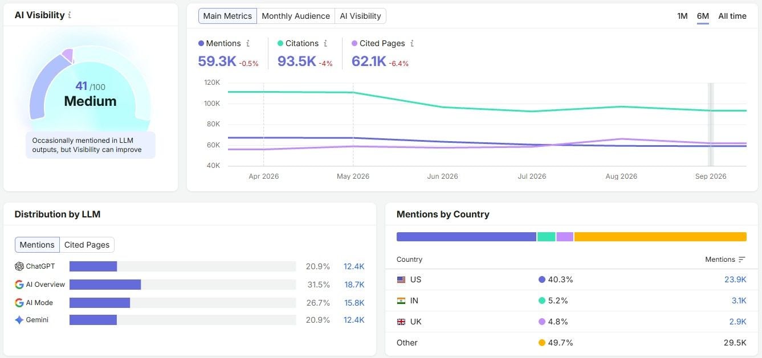This screenshot has height=358, width=762.
Task: Show info tooltip next to Mentions metric
Action: [x=247, y=43]
